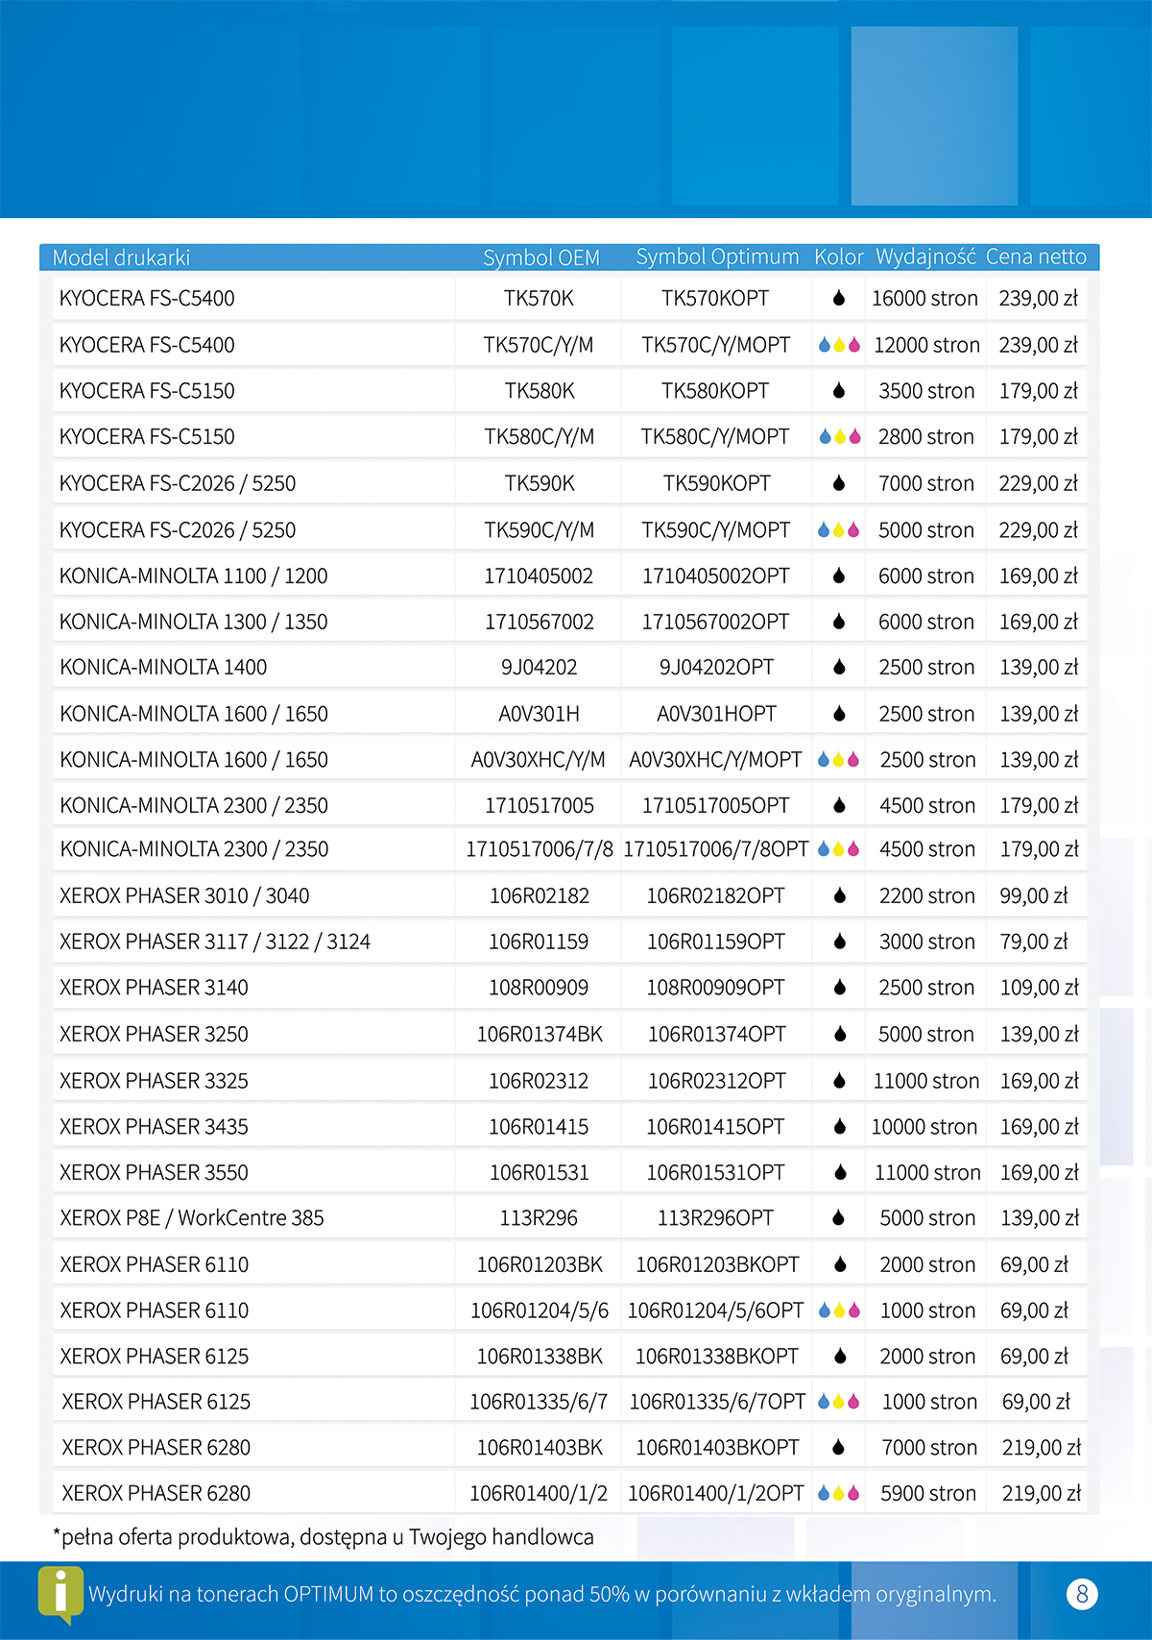Click the "Symbol OEM" column header

(x=541, y=257)
